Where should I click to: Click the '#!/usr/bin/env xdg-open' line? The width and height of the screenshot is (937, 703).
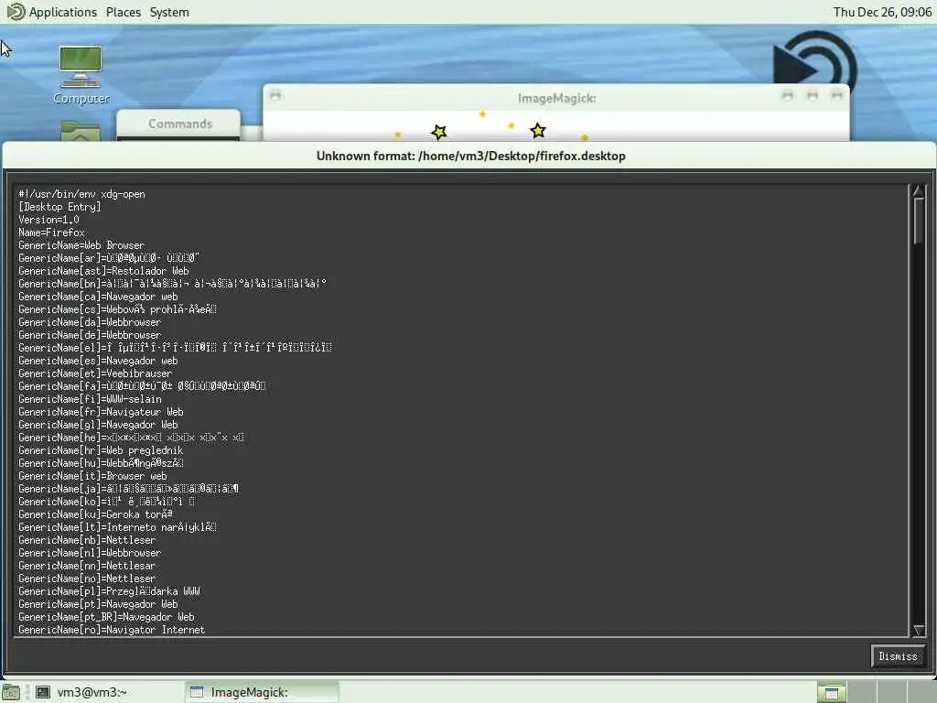coord(81,194)
